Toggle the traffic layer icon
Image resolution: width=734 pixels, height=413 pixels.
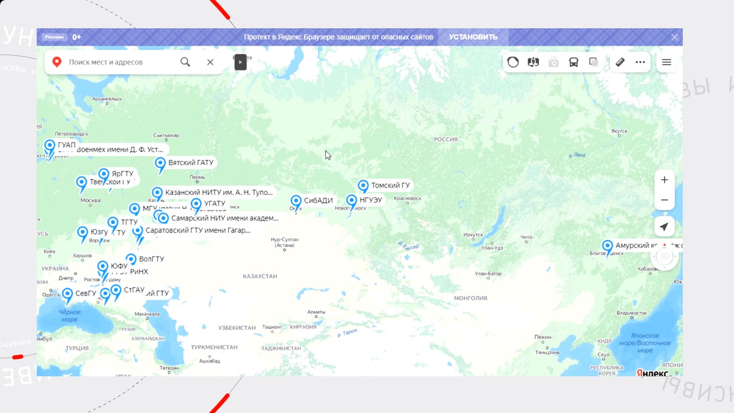[513, 62]
